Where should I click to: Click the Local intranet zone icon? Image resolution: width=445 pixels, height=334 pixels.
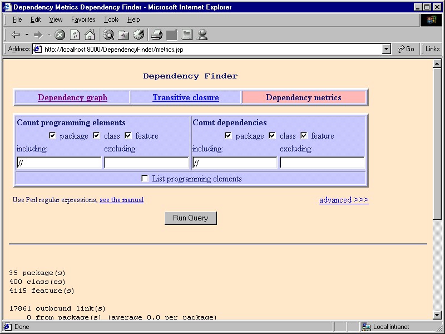click(x=367, y=327)
